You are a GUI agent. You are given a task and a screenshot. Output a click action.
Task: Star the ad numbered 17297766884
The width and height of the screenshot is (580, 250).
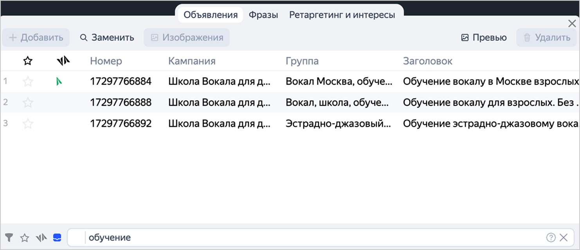28,81
